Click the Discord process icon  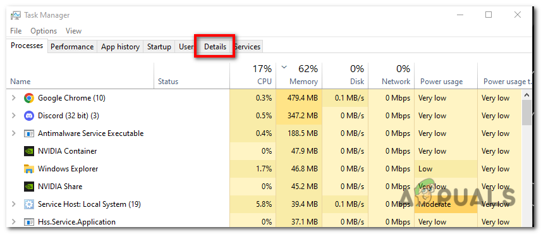point(29,116)
